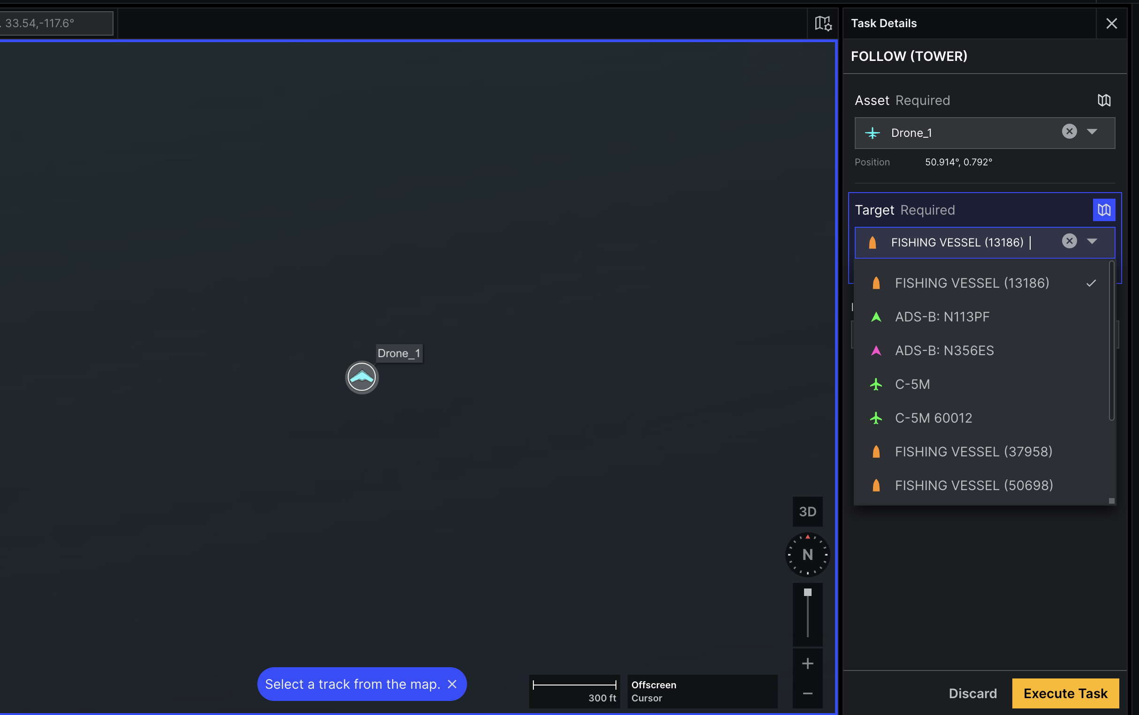Close the Task Details panel

pos(1112,23)
